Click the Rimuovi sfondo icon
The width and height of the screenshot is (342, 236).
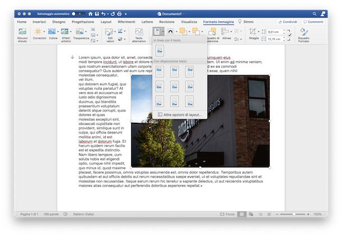22,31
